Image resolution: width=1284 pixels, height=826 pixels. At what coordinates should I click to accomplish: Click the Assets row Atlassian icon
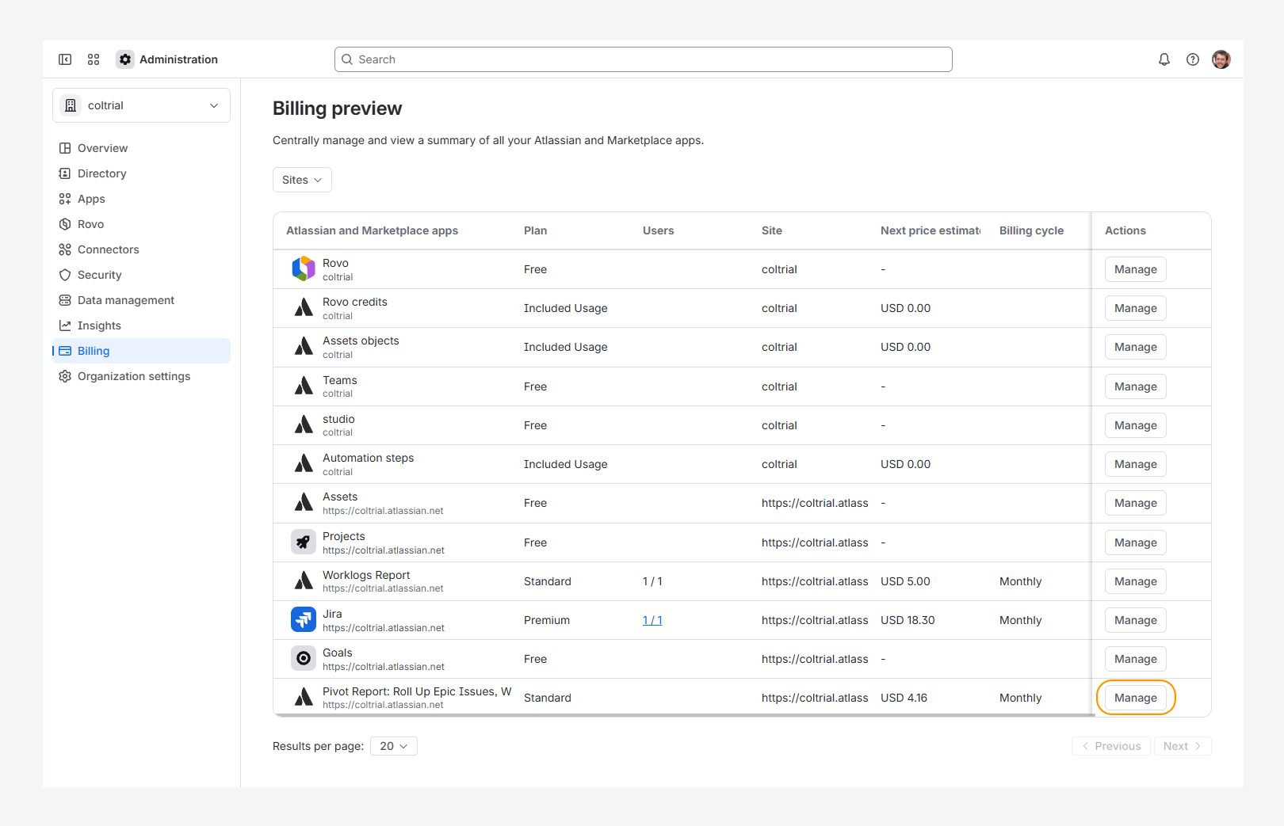point(304,503)
